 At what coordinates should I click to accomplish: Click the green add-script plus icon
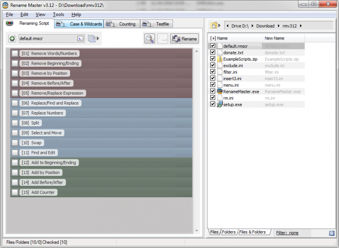[12, 39]
